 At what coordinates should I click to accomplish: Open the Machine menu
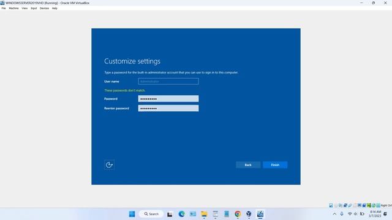coord(13,8)
